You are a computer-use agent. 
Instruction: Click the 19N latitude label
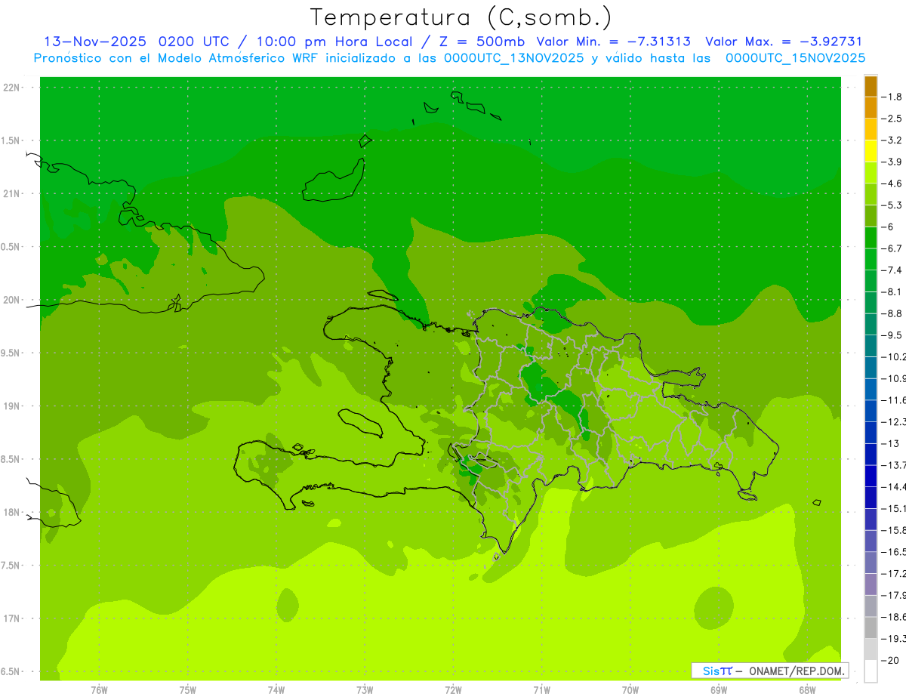coord(13,406)
